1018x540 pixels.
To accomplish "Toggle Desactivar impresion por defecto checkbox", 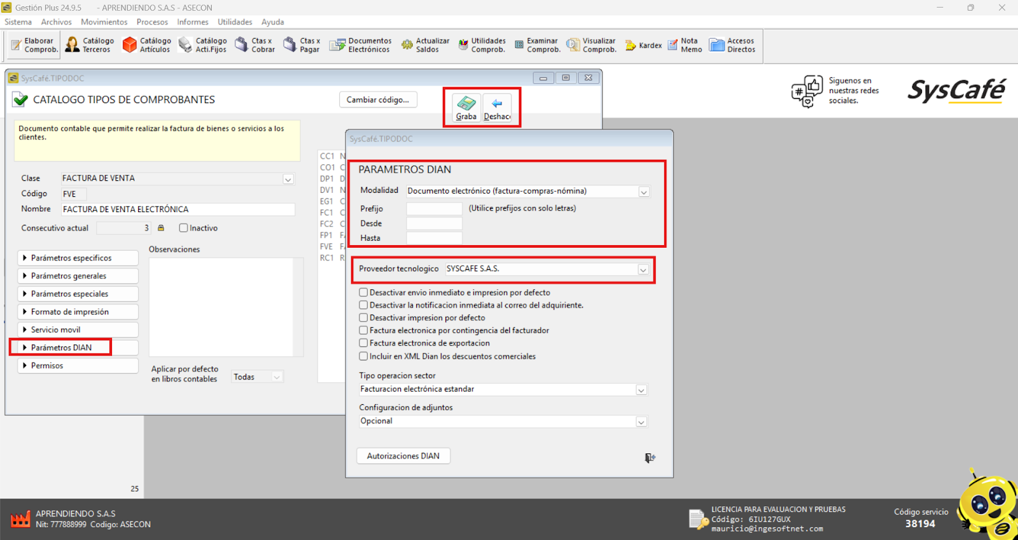I will tap(363, 318).
